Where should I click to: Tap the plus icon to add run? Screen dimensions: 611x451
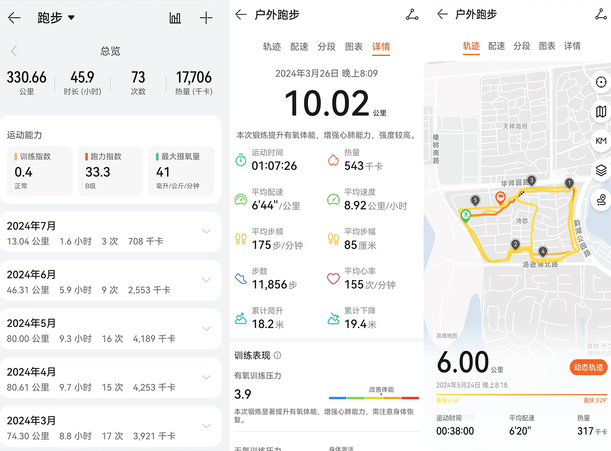[206, 18]
